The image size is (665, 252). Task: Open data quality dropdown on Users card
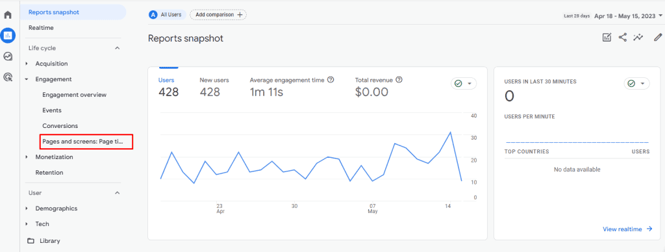[x=464, y=84]
